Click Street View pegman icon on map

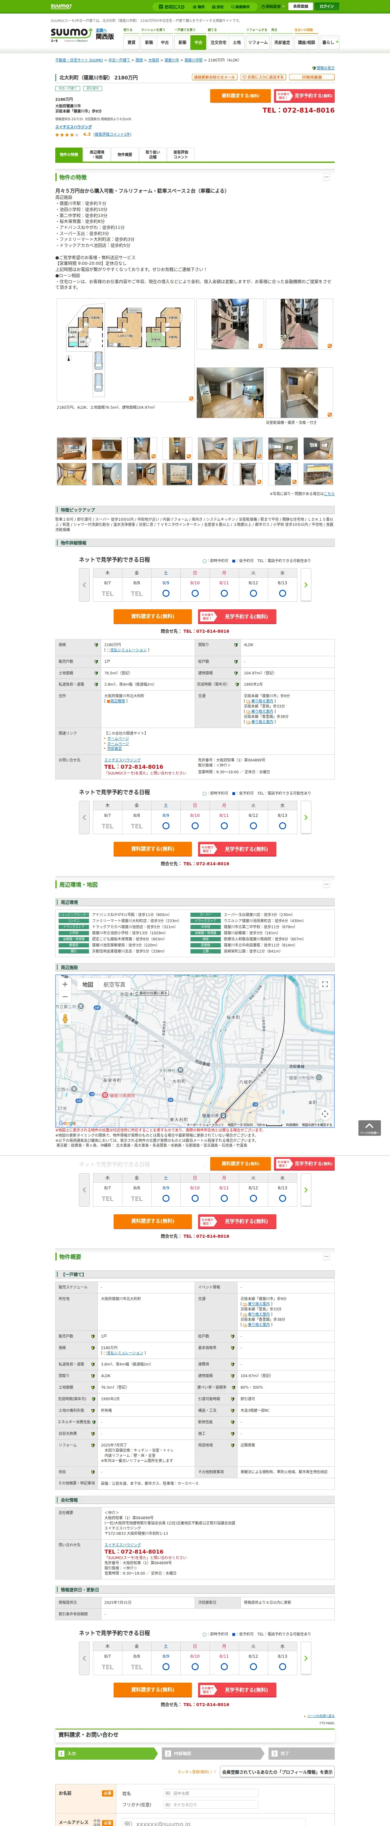65,1019
